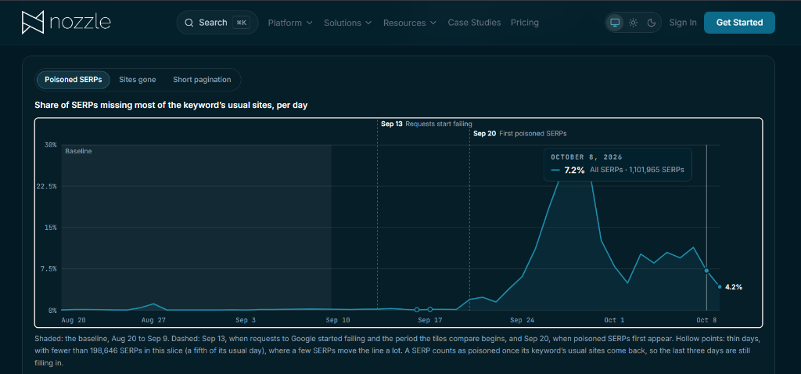Switch to the Short pagination tab
Screen dimensions: 801x374
pos(202,80)
